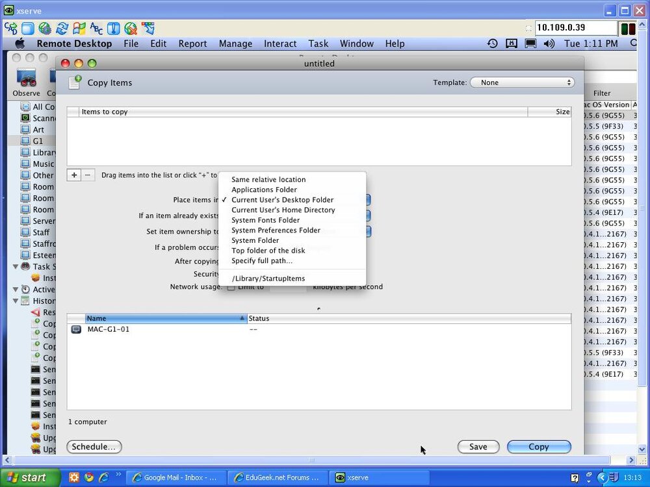Click the IP address field 10.109.0.39
The height and width of the screenshot is (487, 650).
coord(575,28)
